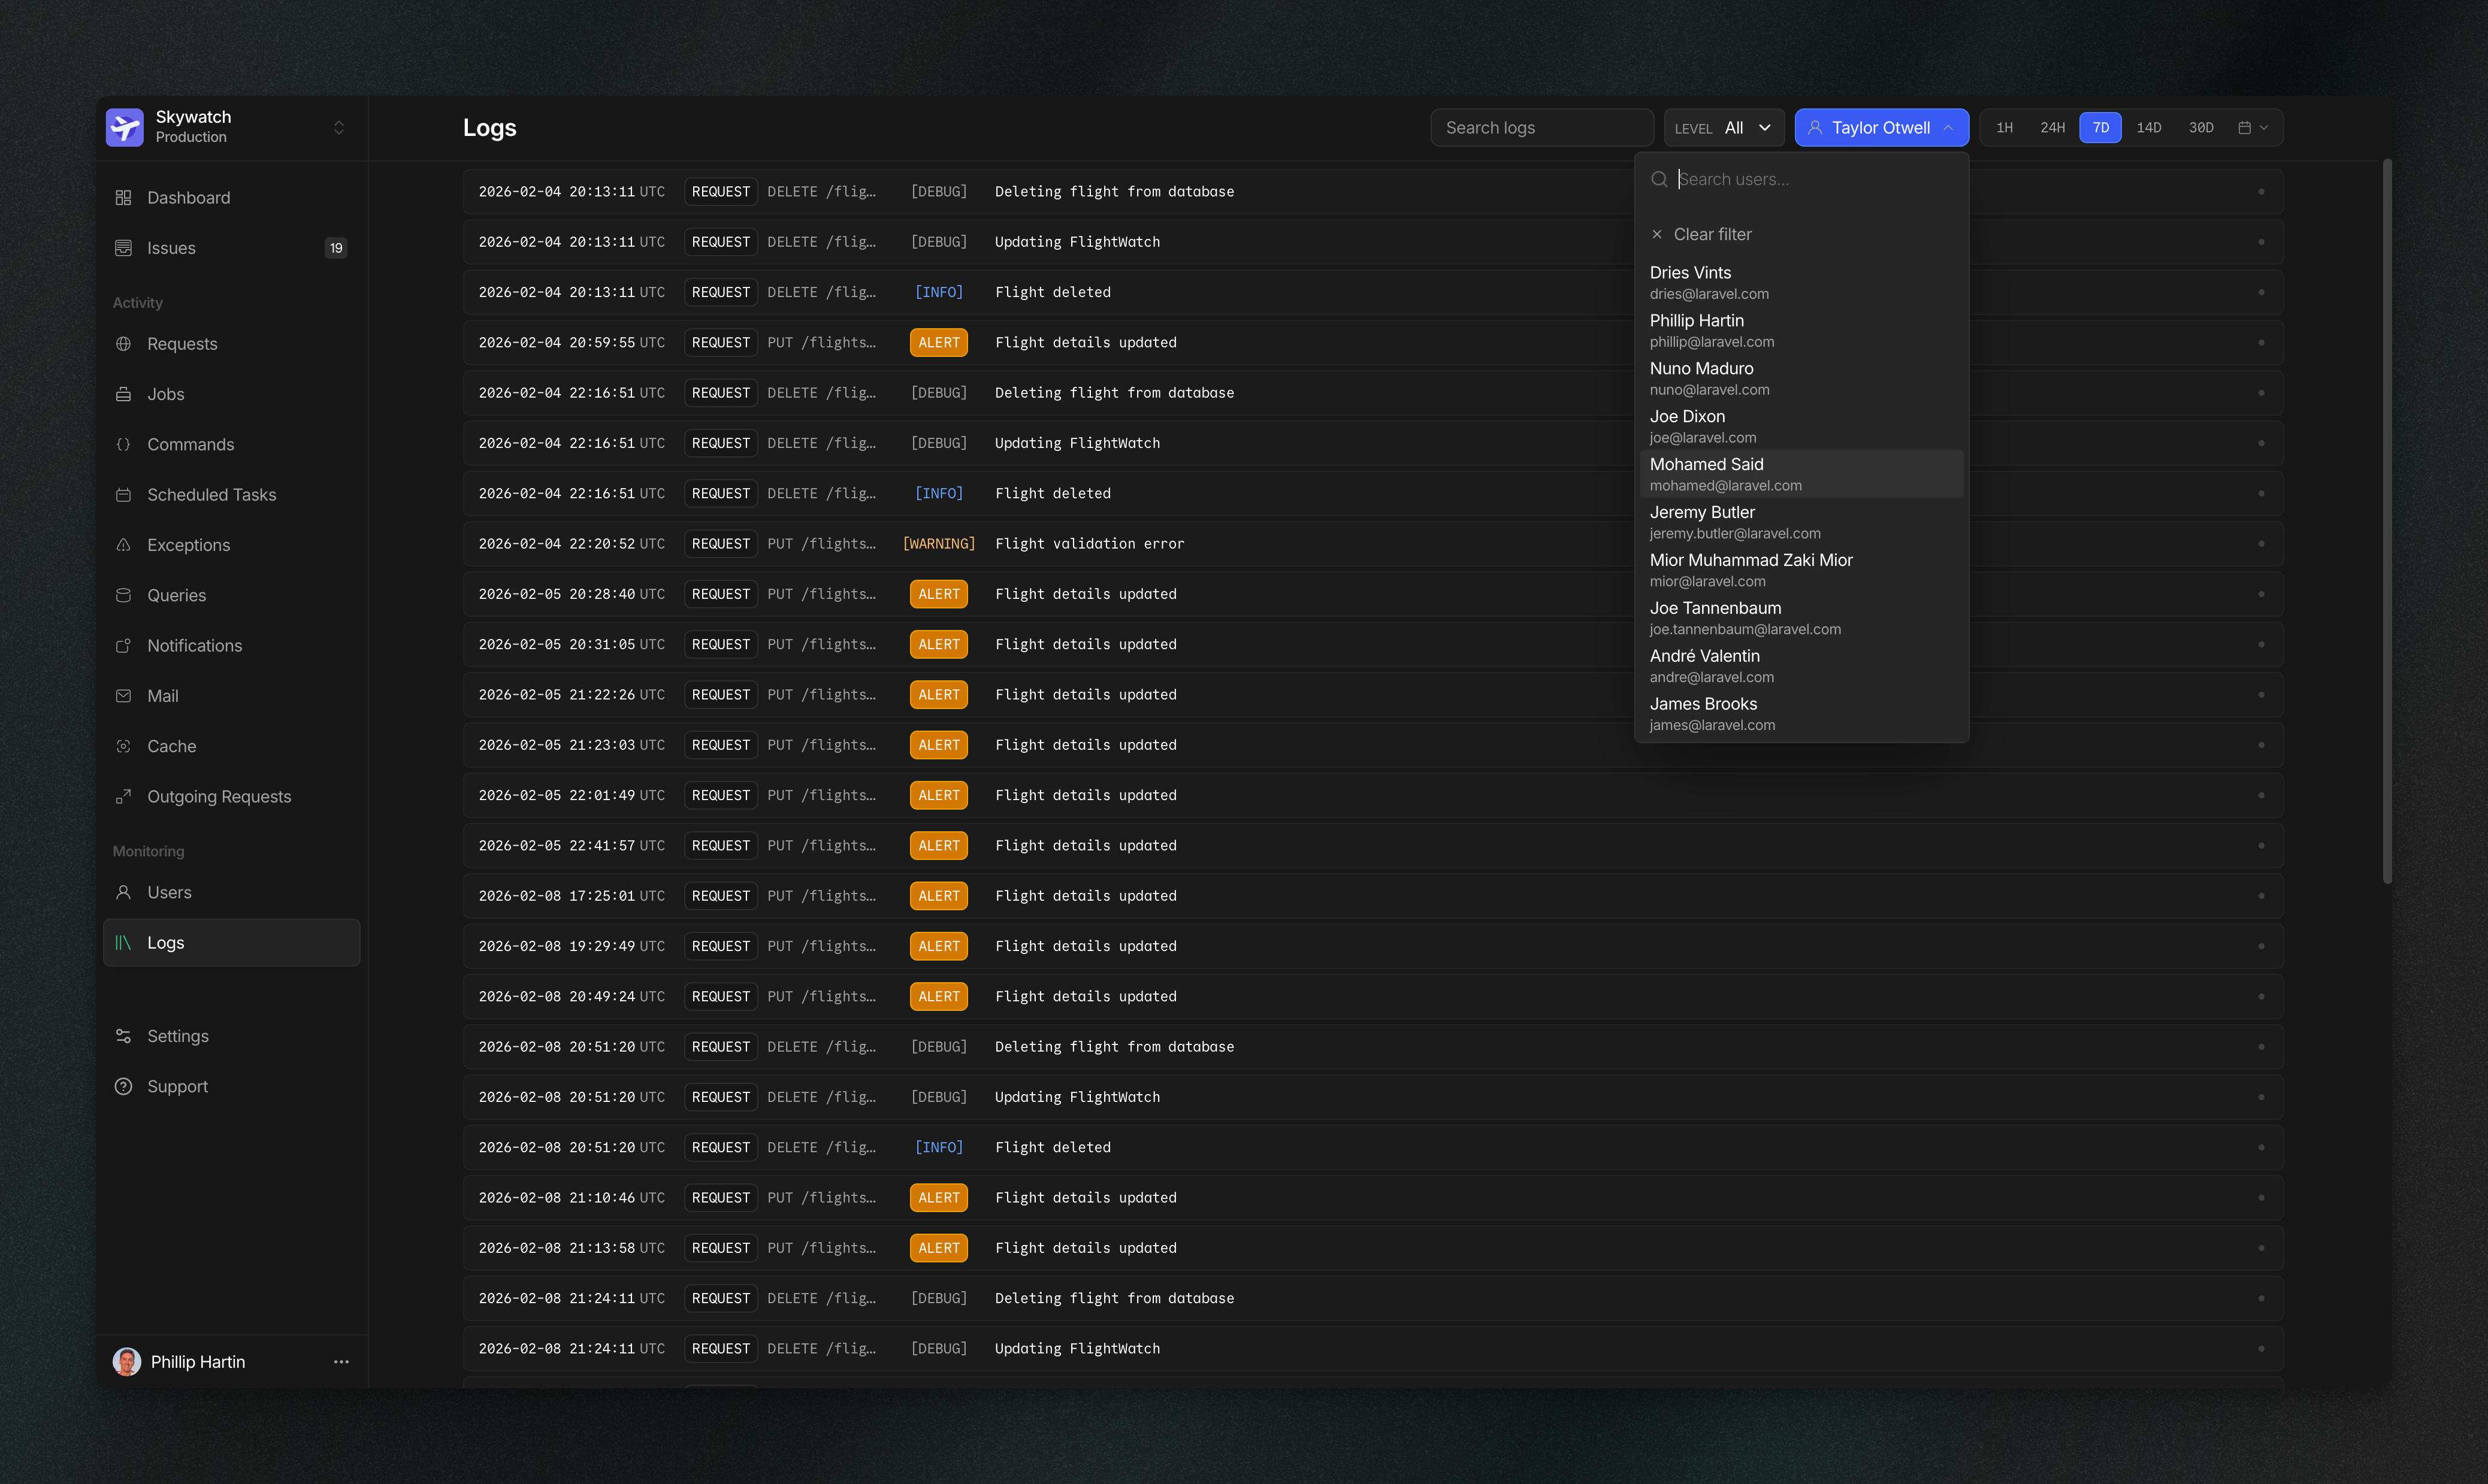Open the three-dot menu beside Phillip Hartin
Viewport: 2488px width, 1484px height.
pyautogui.click(x=341, y=1362)
